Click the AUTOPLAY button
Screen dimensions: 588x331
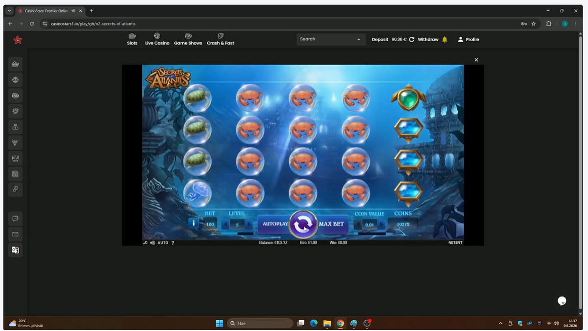[x=274, y=224]
